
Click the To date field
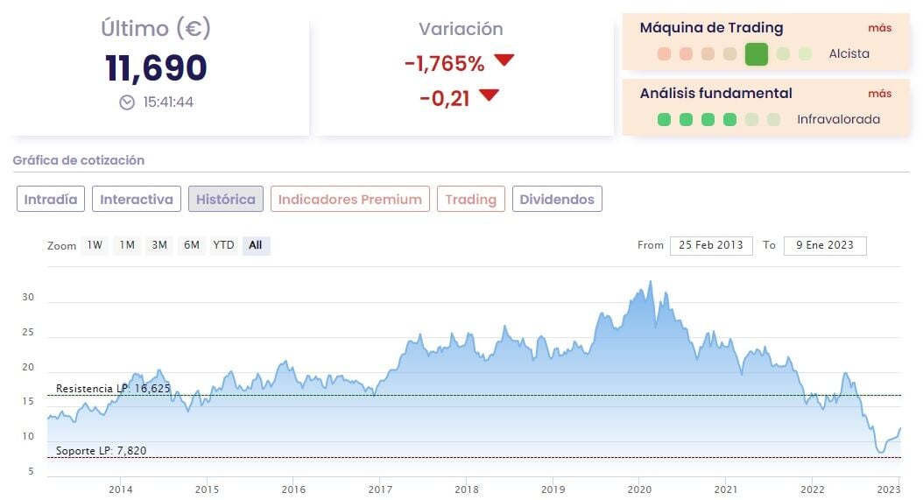coord(825,245)
